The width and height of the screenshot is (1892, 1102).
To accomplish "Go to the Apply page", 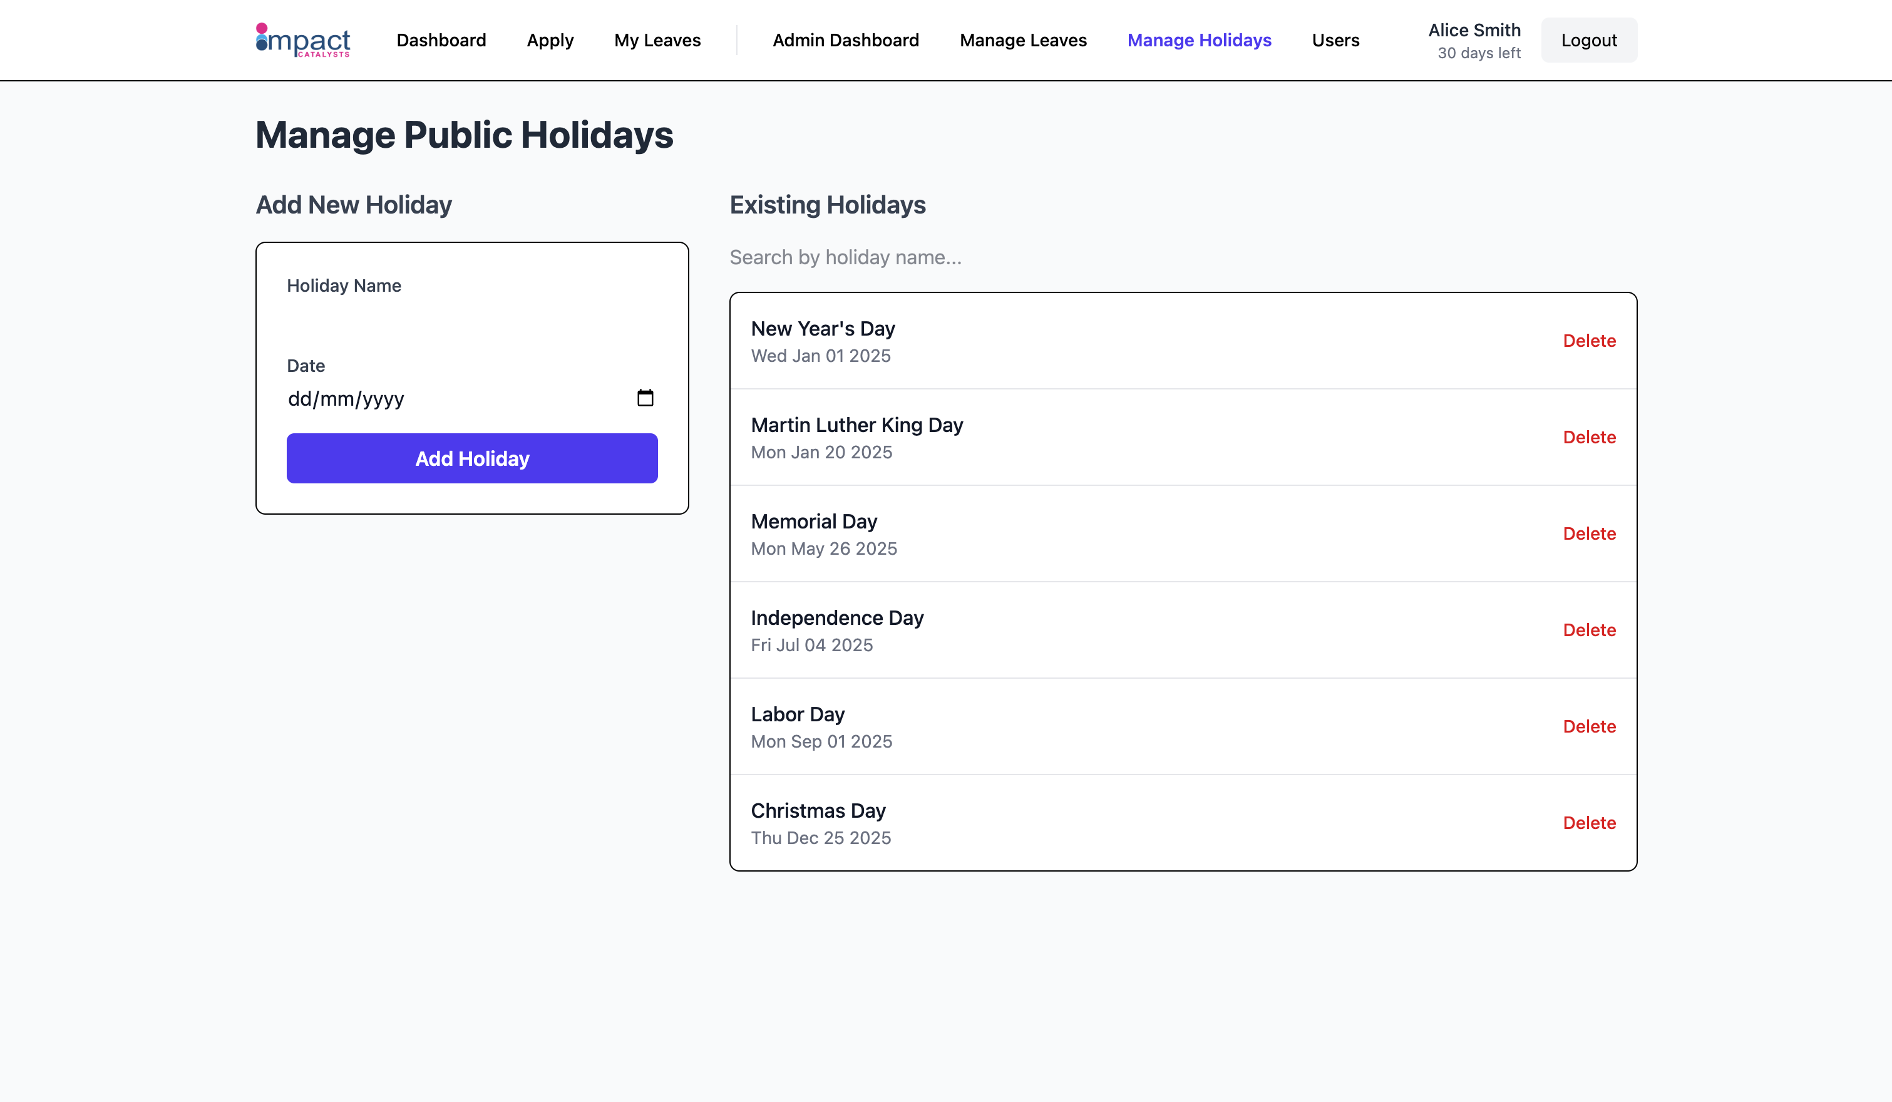I will pyautogui.click(x=550, y=41).
